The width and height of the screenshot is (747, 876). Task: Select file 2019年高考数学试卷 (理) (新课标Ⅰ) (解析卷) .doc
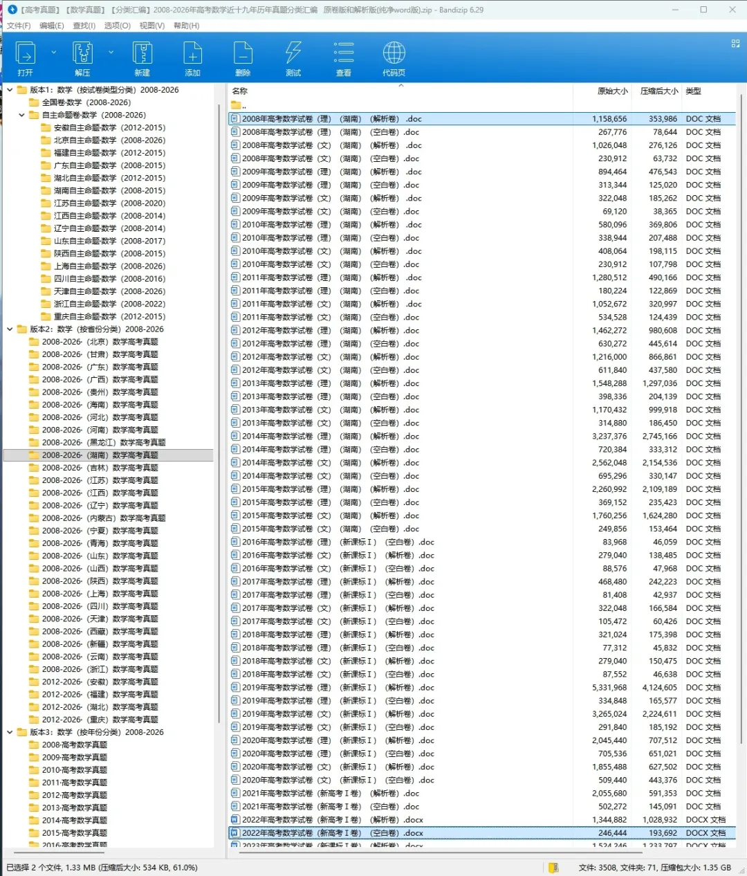(481, 688)
